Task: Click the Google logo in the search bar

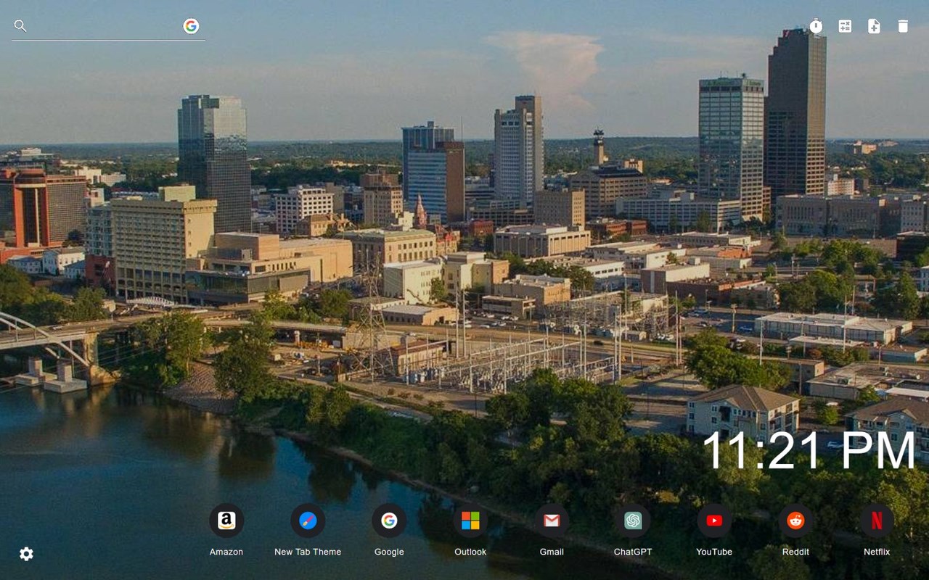Action: click(191, 26)
